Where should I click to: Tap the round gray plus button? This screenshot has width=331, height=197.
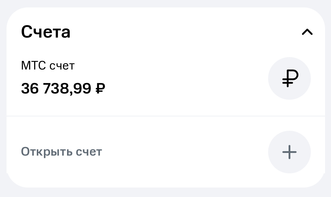[289, 152]
